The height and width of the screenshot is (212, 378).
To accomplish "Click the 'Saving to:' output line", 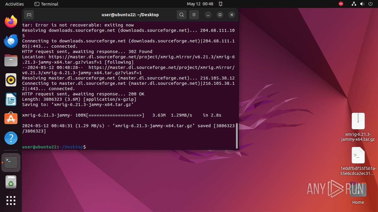I will [78, 105].
